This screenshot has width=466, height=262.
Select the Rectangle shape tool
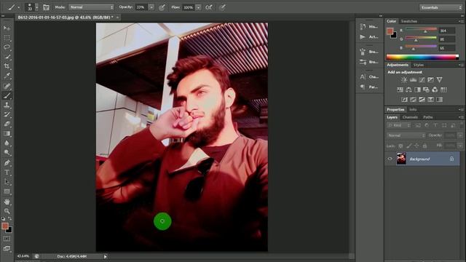pyautogui.click(x=7, y=191)
